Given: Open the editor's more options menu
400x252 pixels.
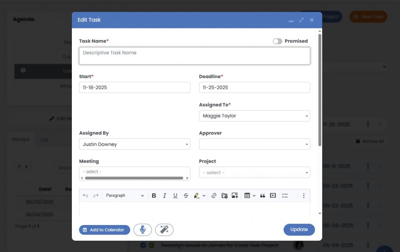Looking at the screenshot, I should tap(304, 195).
